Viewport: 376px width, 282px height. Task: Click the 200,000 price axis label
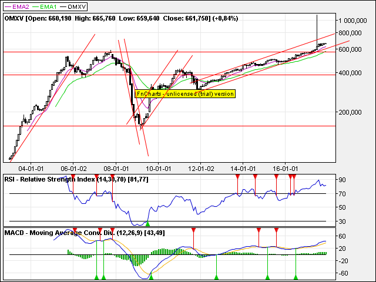350,112
